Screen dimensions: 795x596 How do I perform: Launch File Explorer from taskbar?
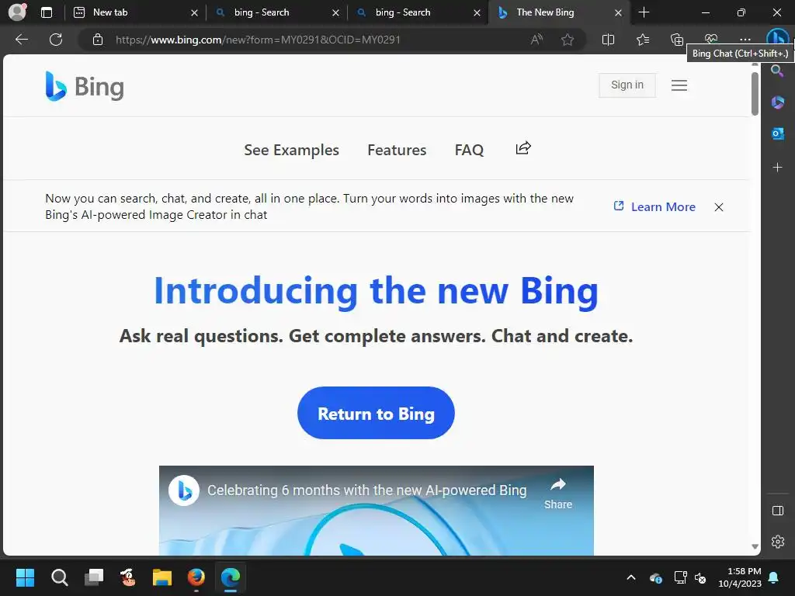(162, 577)
